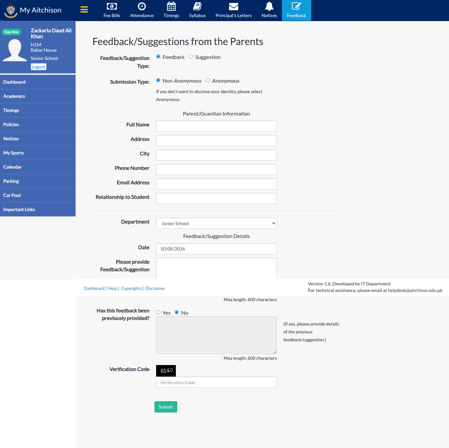Follow the Copyrights footer link
The image size is (449, 448).
click(131, 288)
